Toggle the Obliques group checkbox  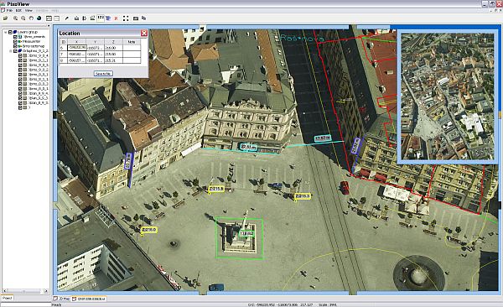click(15, 51)
